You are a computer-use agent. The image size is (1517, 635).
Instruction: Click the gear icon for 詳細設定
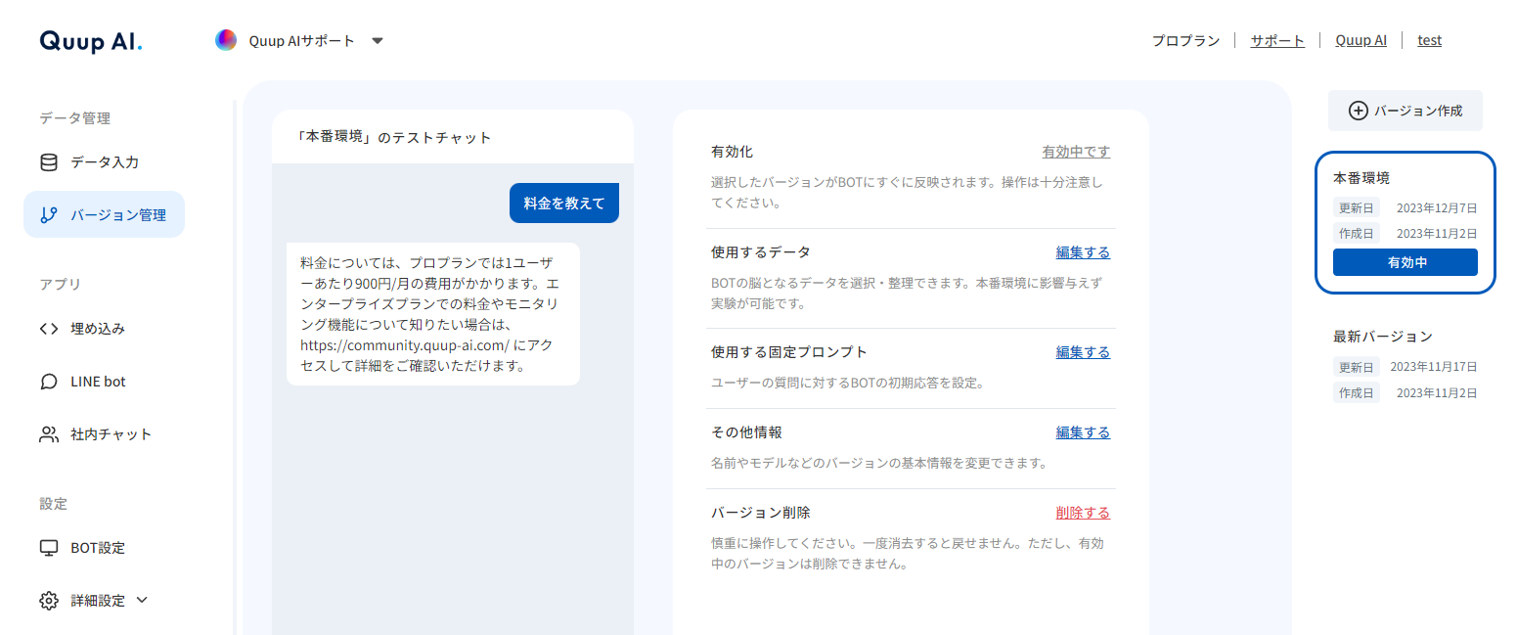coord(49,601)
